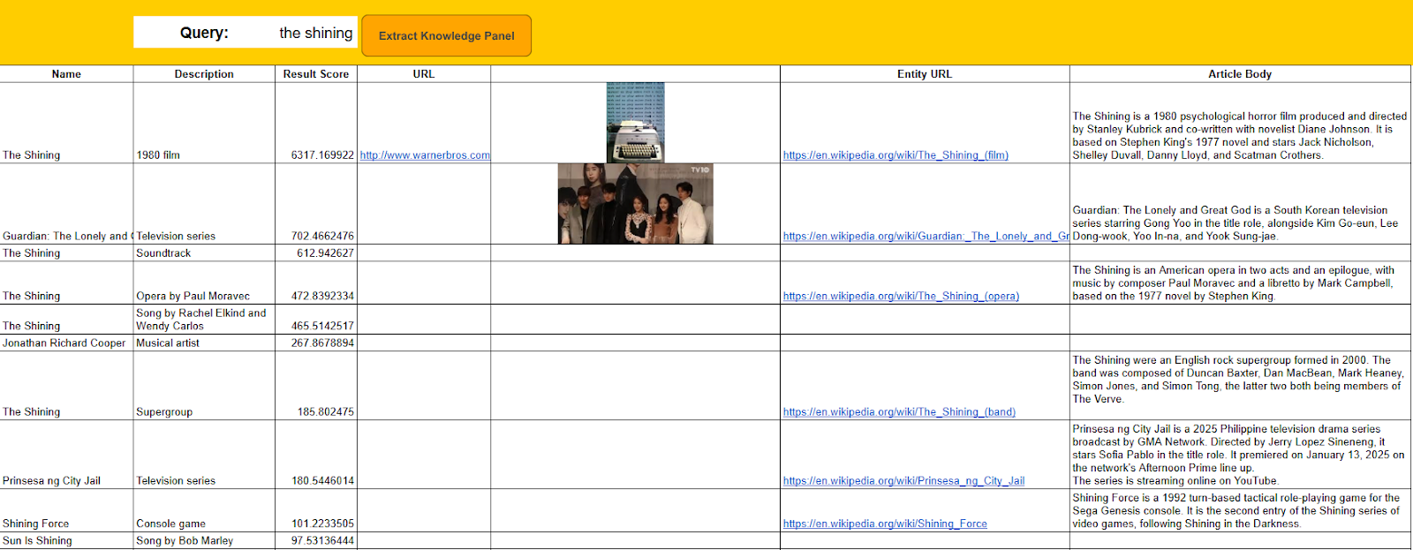Select the 'Soundtrack' description cell
The height and width of the screenshot is (550, 1413).
pos(204,253)
